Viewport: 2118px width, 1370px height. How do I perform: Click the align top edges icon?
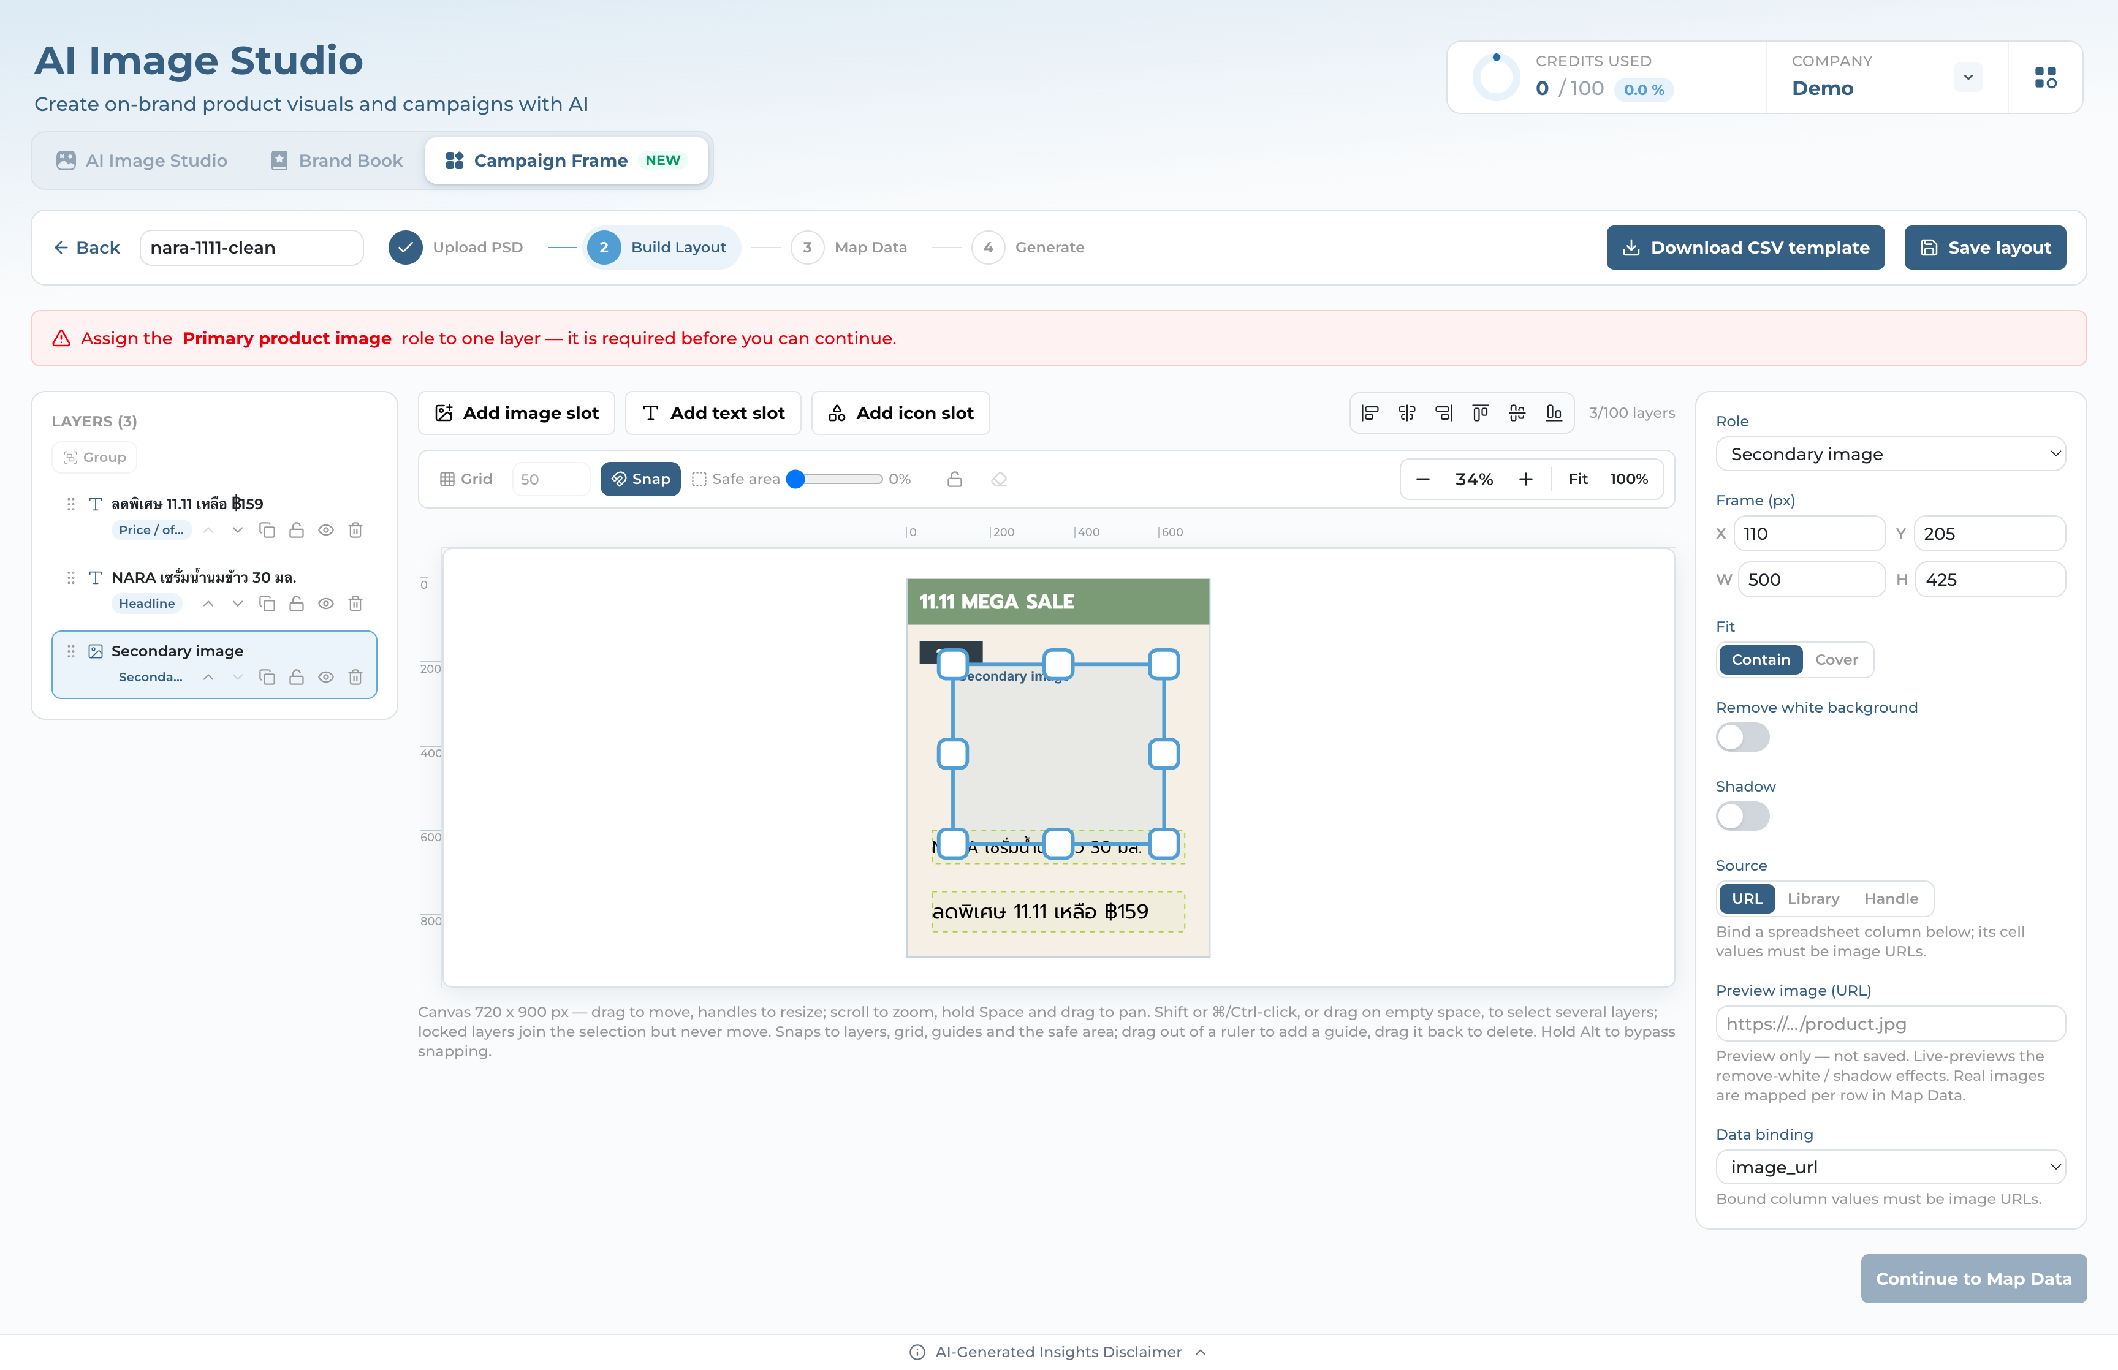click(x=1480, y=413)
